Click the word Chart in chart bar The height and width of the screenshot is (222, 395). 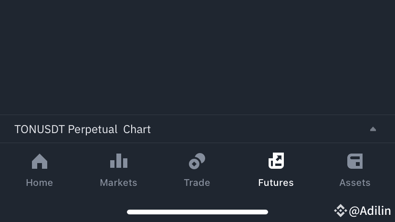pyautogui.click(x=137, y=129)
